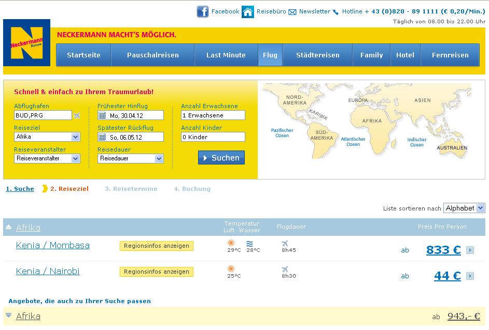Click the water temperature wave icon for Mombasa
Screen dimensions: 489x330
(249, 244)
